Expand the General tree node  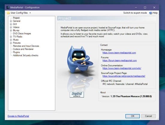click(x=11, y=21)
